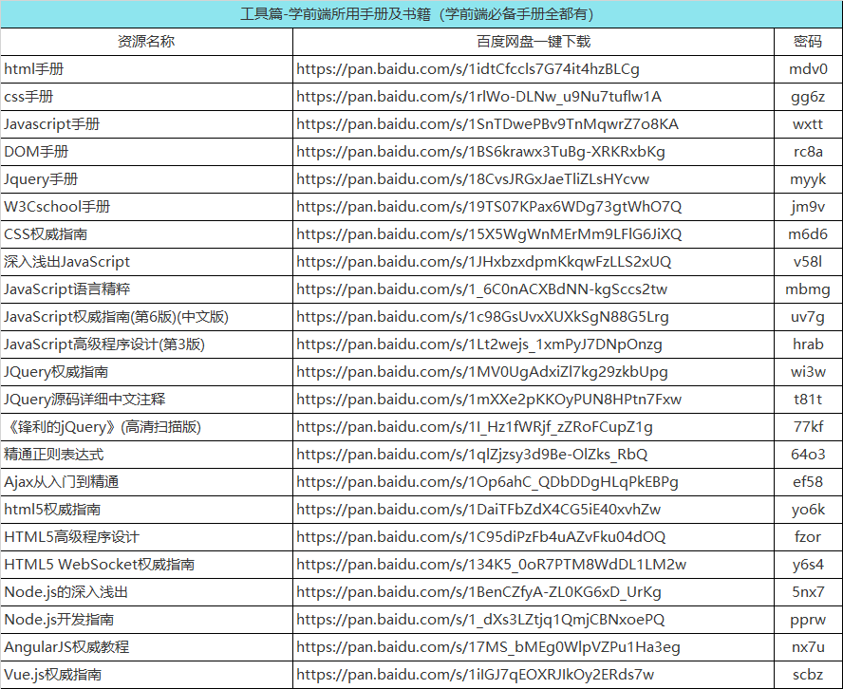Click the JQuery权威指南 resource name
Image resolution: width=843 pixels, height=689 pixels.
(56, 372)
